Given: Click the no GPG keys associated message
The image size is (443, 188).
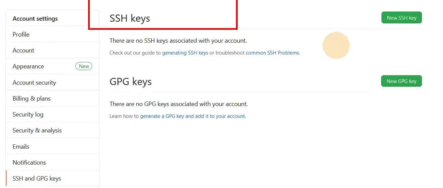Looking at the screenshot, I should coord(178,104).
